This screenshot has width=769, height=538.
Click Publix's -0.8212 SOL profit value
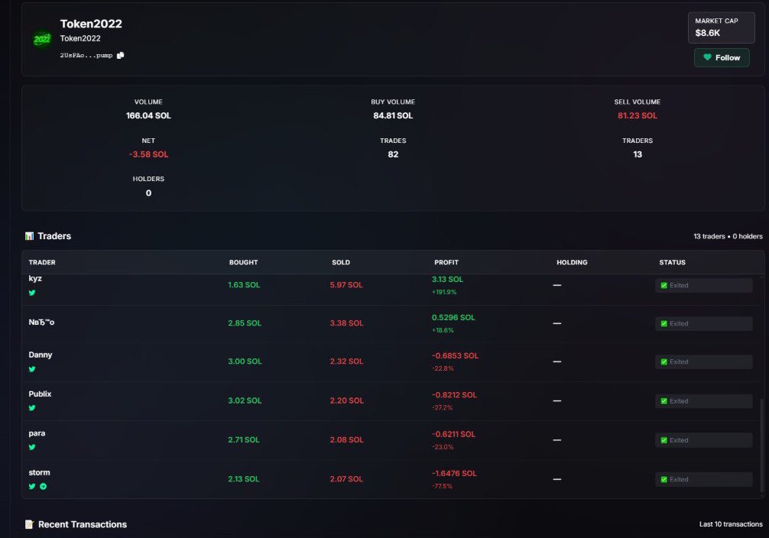coord(454,395)
